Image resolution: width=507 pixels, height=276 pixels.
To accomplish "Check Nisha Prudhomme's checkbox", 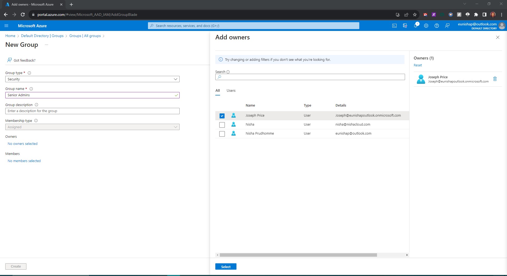I will click(222, 134).
